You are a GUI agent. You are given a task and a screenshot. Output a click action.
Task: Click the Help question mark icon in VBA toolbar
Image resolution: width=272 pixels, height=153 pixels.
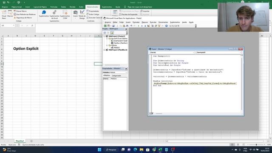(x=166, y=26)
